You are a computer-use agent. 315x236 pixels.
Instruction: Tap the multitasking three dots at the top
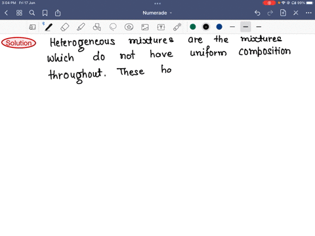[157, 3]
